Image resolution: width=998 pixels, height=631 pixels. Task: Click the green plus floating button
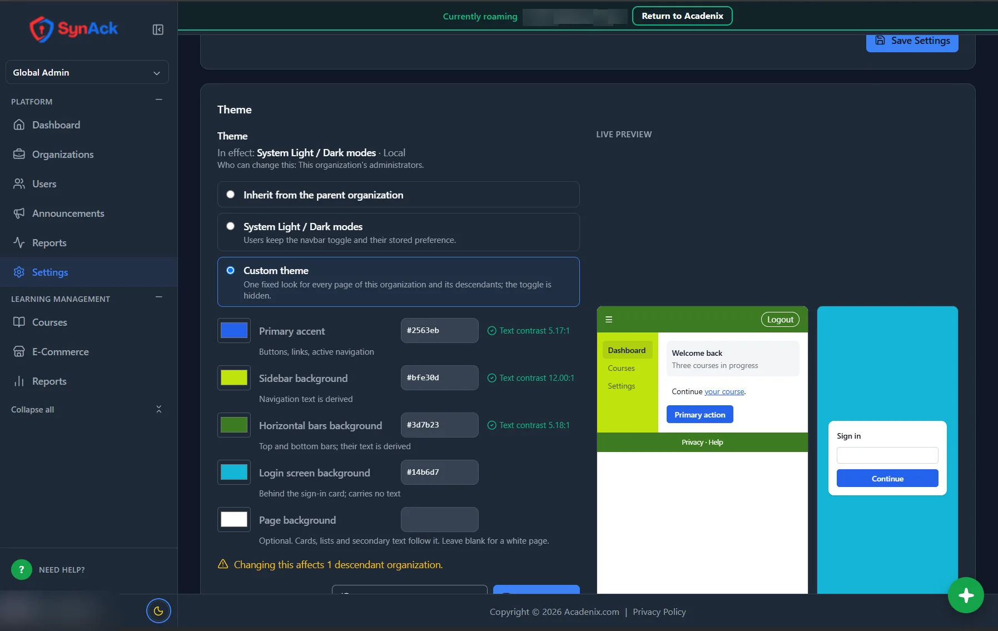(x=966, y=595)
